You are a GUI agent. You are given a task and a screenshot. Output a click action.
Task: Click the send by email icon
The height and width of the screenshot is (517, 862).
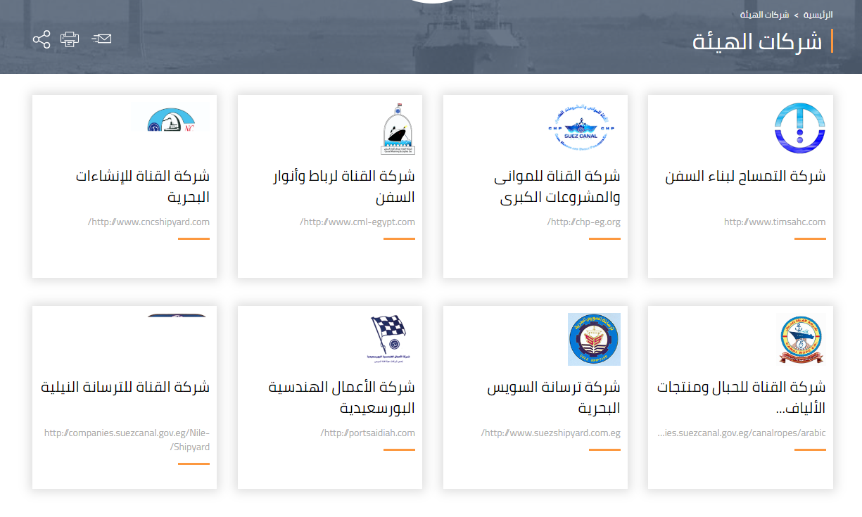pos(102,39)
